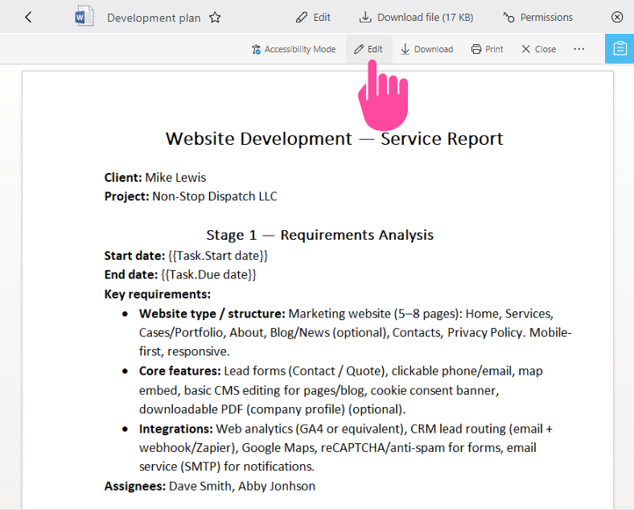634x510 pixels.
Task: Click Edit in the document toolbar
Action: [x=368, y=49]
